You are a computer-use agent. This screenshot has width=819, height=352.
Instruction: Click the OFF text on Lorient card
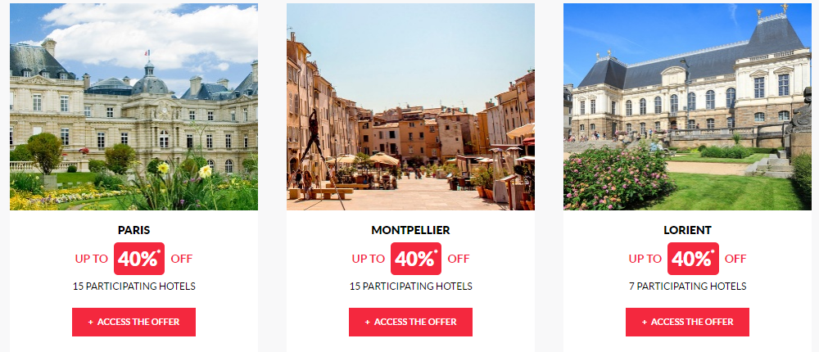[735, 259]
